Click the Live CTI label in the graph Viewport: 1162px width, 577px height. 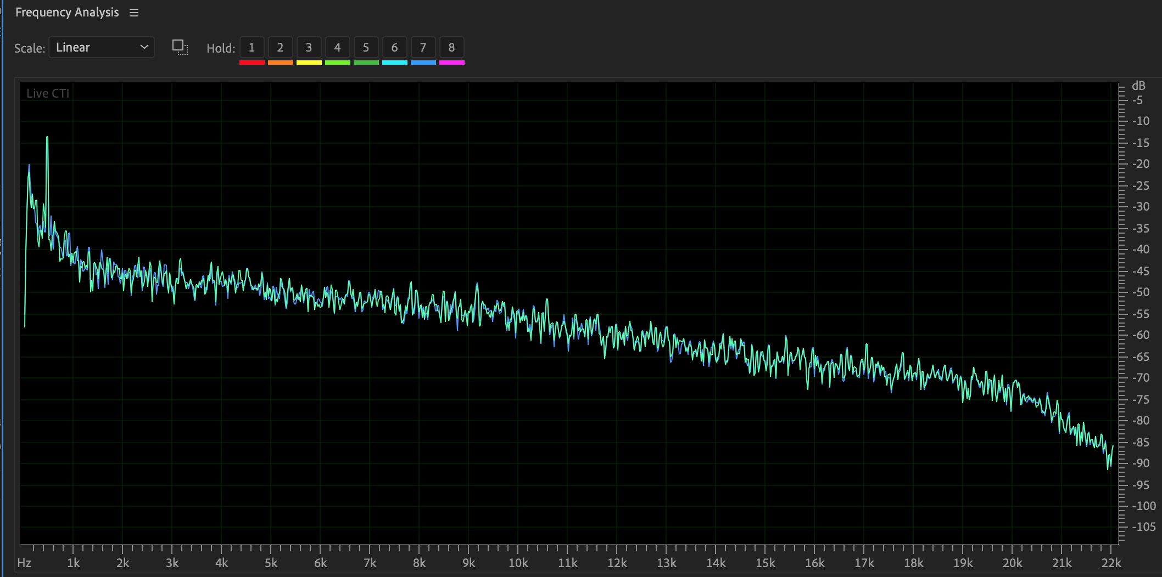48,94
